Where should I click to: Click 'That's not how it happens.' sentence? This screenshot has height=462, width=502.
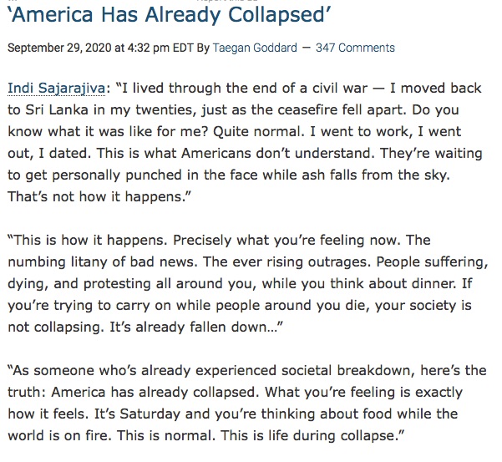point(99,196)
